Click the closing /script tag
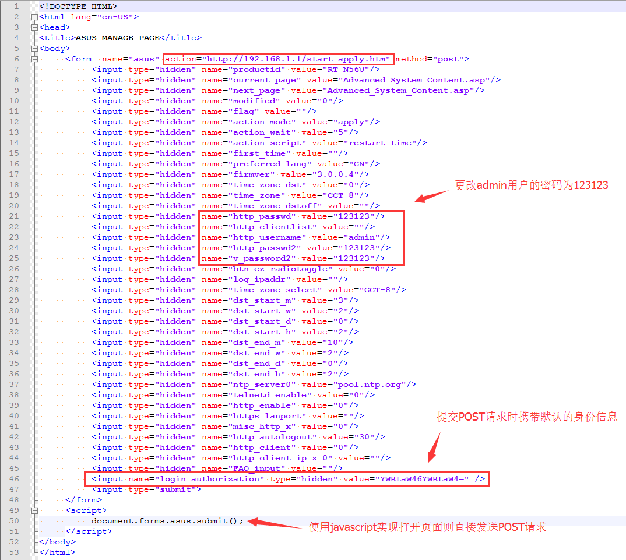626x560 pixels. [x=89, y=531]
